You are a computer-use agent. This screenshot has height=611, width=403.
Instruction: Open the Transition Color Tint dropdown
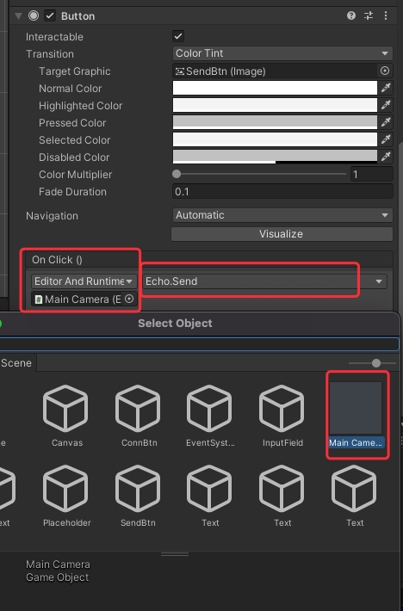coord(282,53)
